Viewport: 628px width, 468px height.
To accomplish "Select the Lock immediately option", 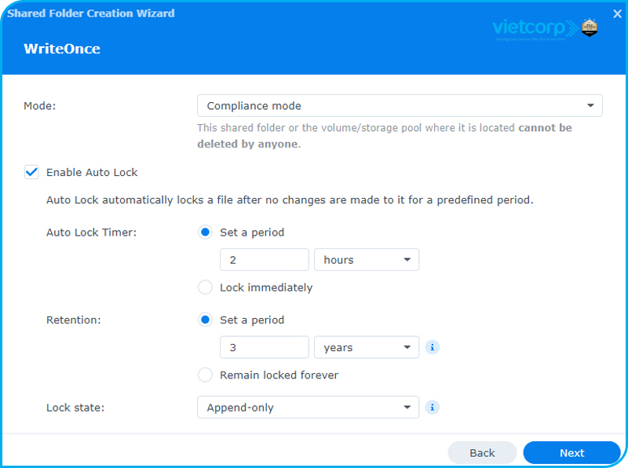I will (x=206, y=287).
